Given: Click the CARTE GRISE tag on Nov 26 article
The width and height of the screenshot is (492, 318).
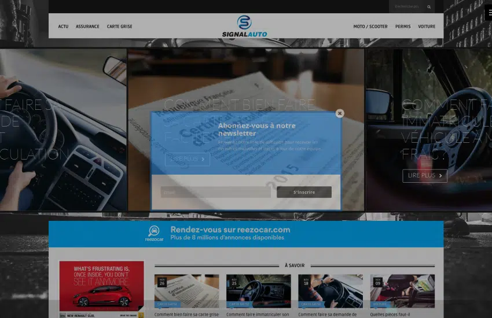Looking at the screenshot, I should pos(167,304).
